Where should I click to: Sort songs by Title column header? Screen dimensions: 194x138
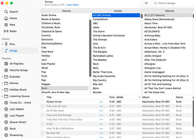[74, 97]
